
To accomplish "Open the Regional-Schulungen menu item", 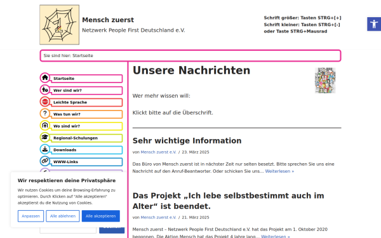I will pyautogui.click(x=86, y=138).
